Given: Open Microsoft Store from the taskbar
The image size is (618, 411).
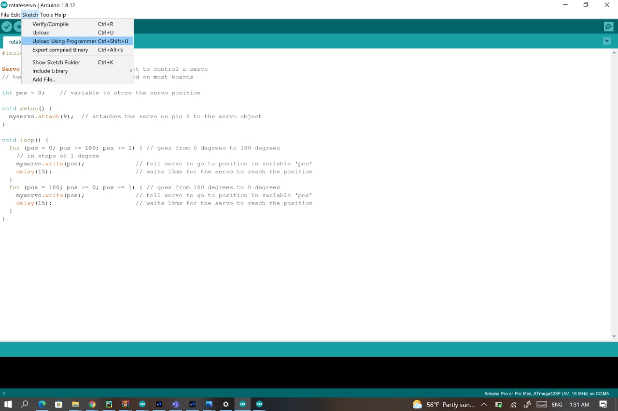Looking at the screenshot, I should click(58, 404).
